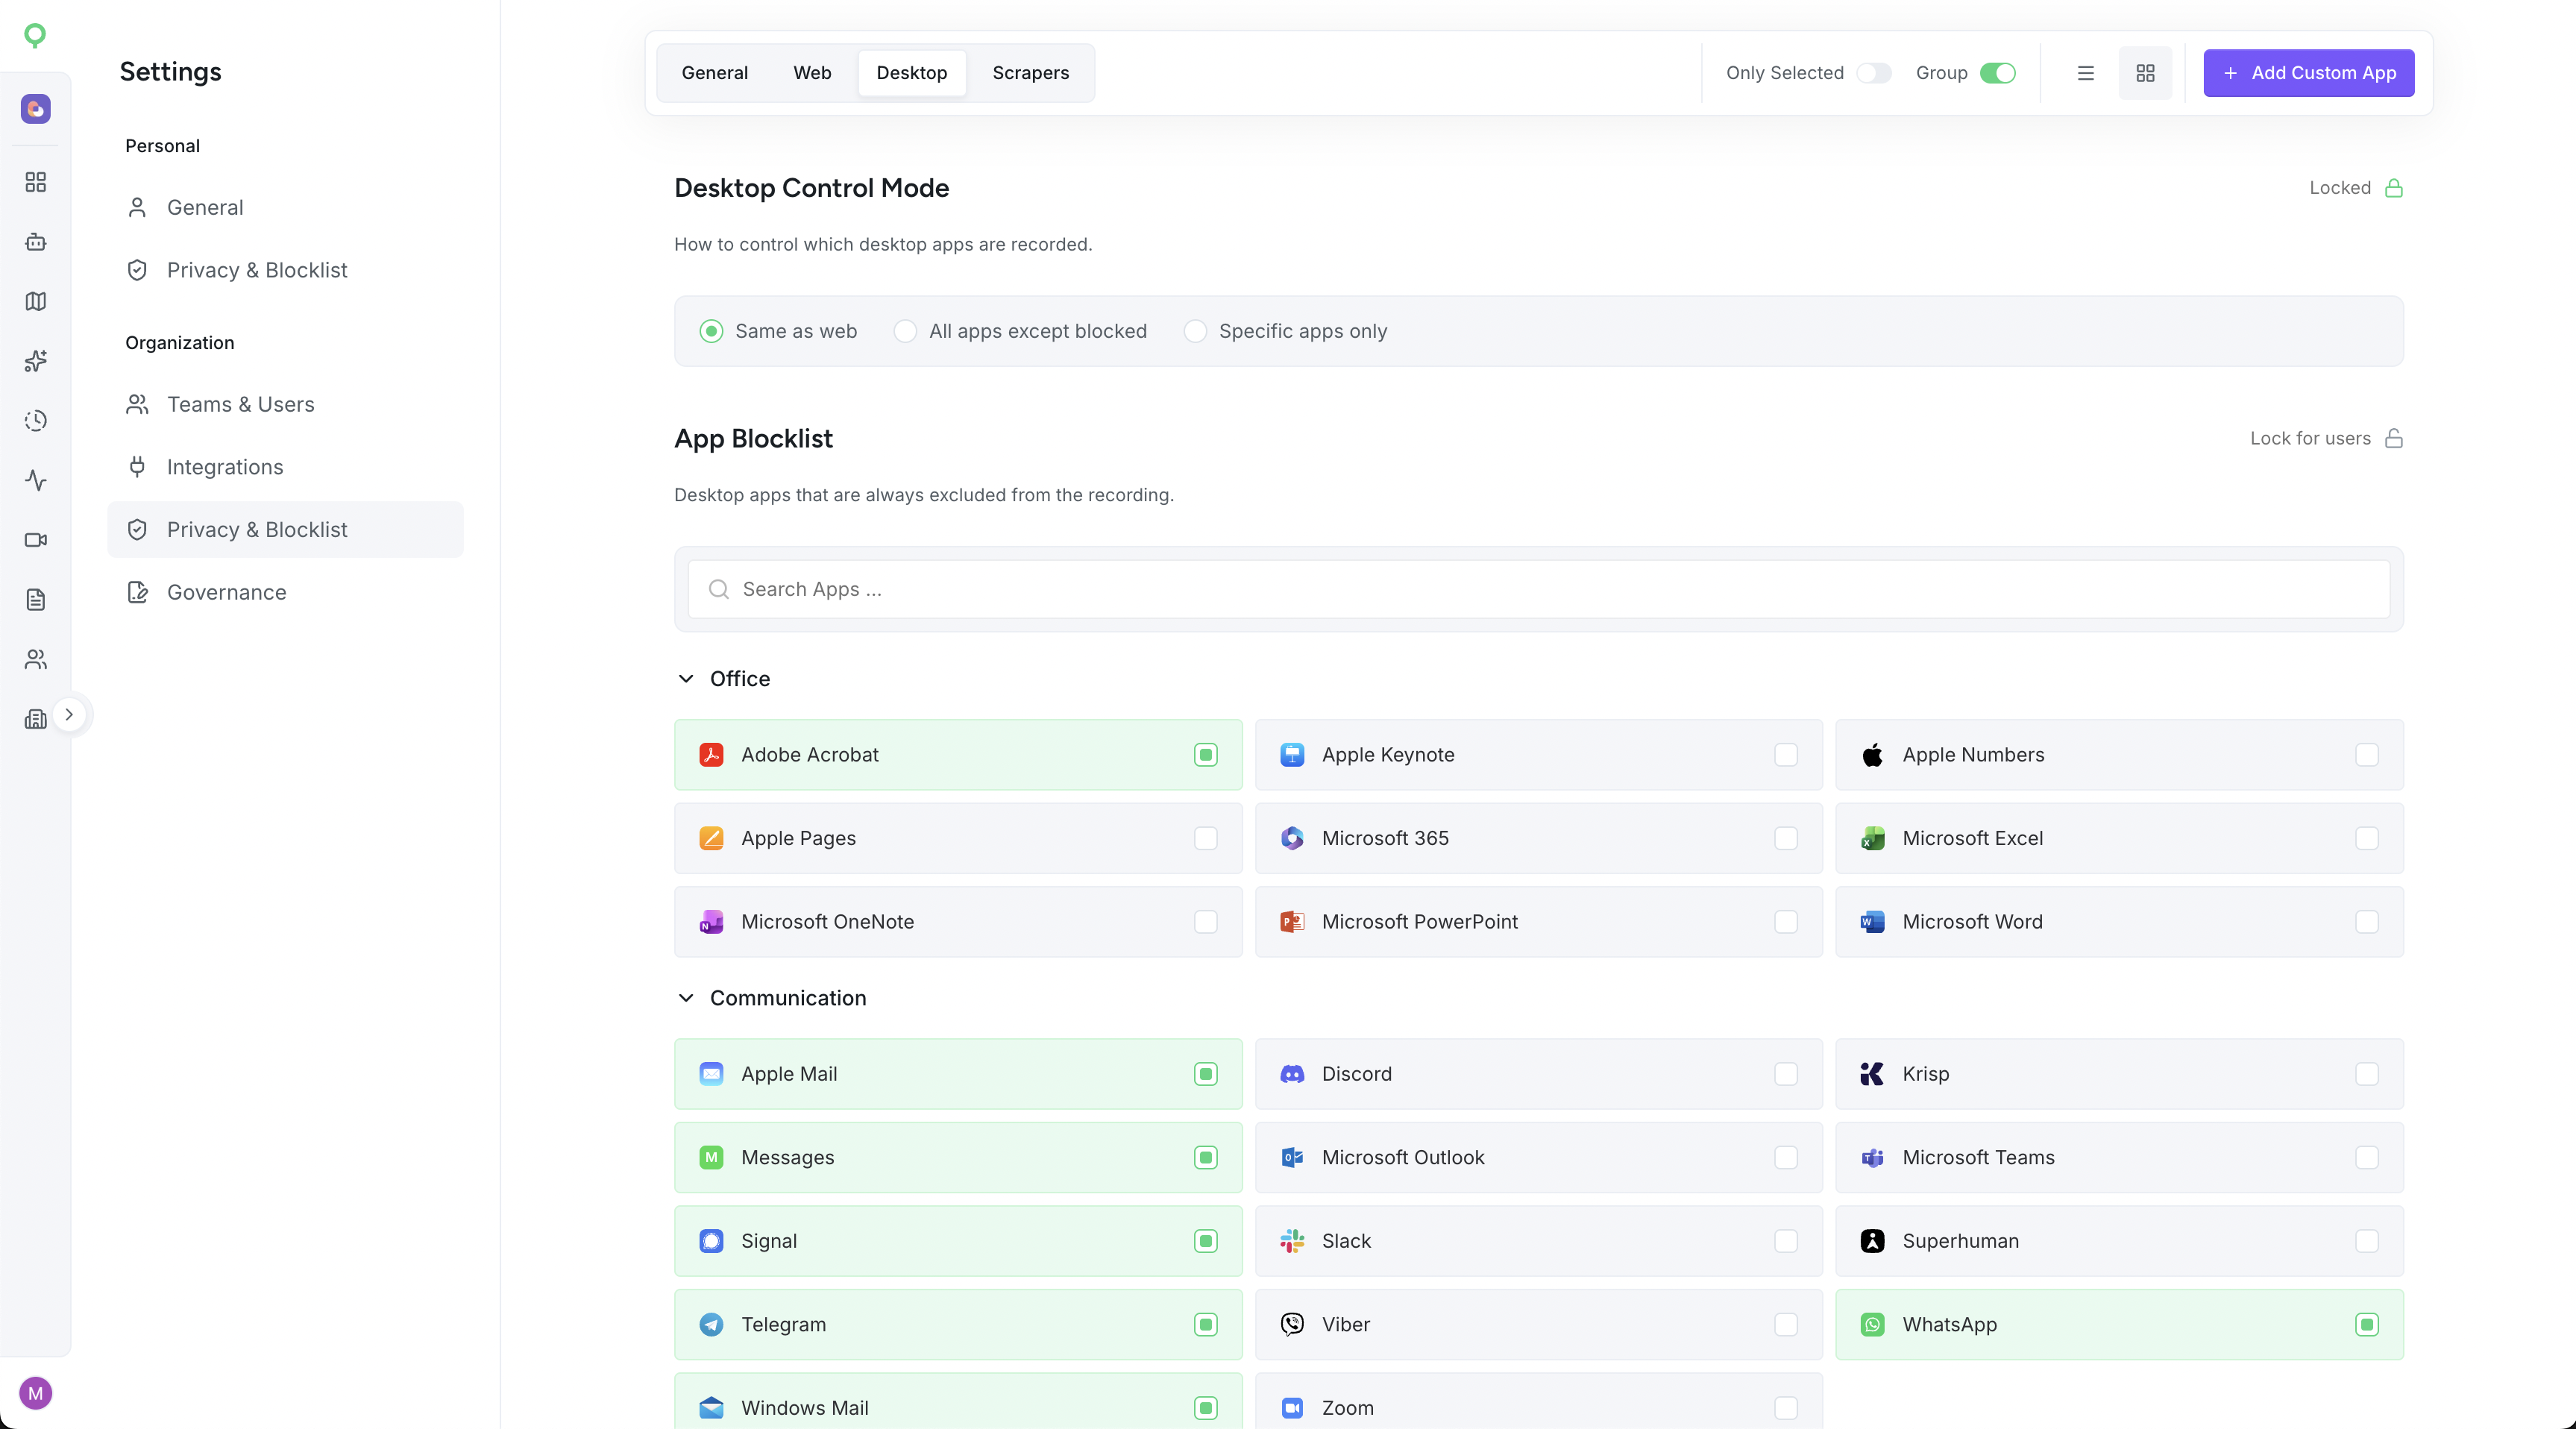This screenshot has width=2576, height=1429.
Task: Turn off the Group switch
Action: point(1998,73)
